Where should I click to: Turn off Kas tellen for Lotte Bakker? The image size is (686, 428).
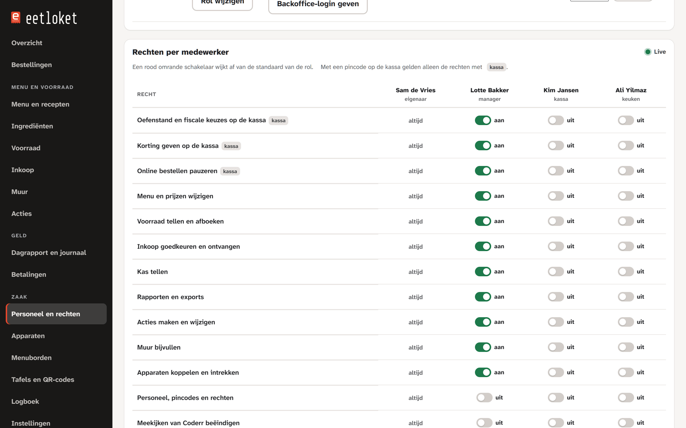coord(483,272)
